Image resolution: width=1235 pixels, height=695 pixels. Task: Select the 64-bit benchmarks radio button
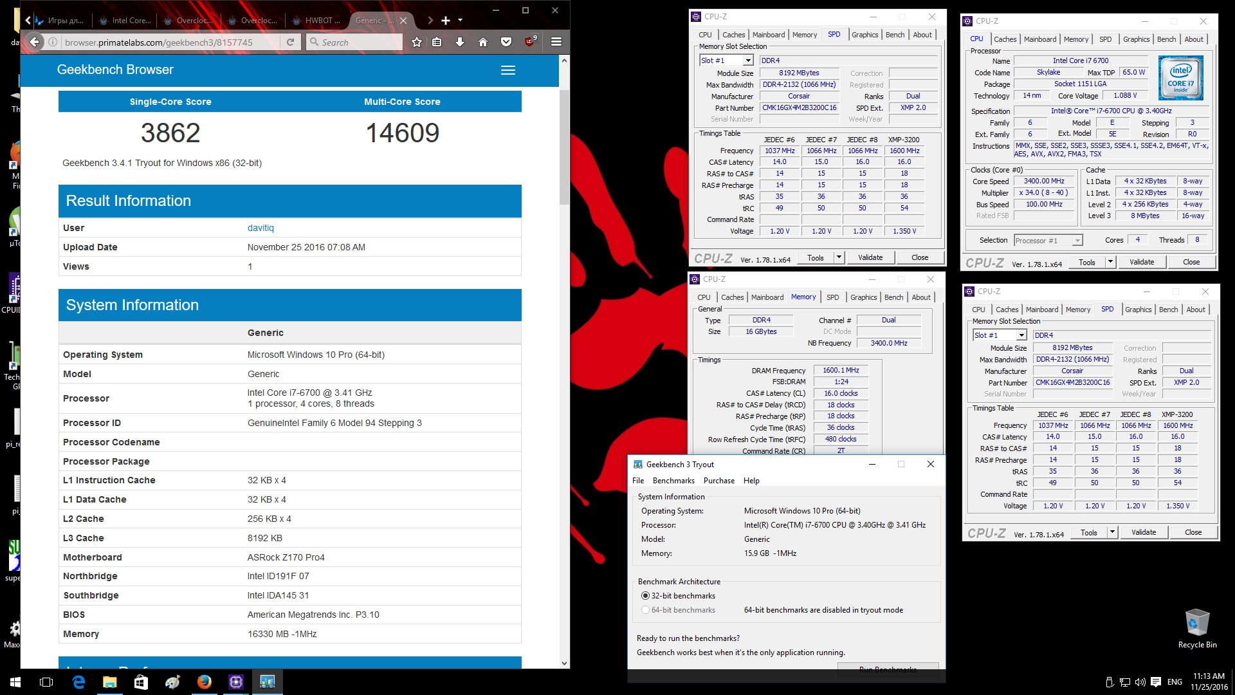tap(645, 610)
